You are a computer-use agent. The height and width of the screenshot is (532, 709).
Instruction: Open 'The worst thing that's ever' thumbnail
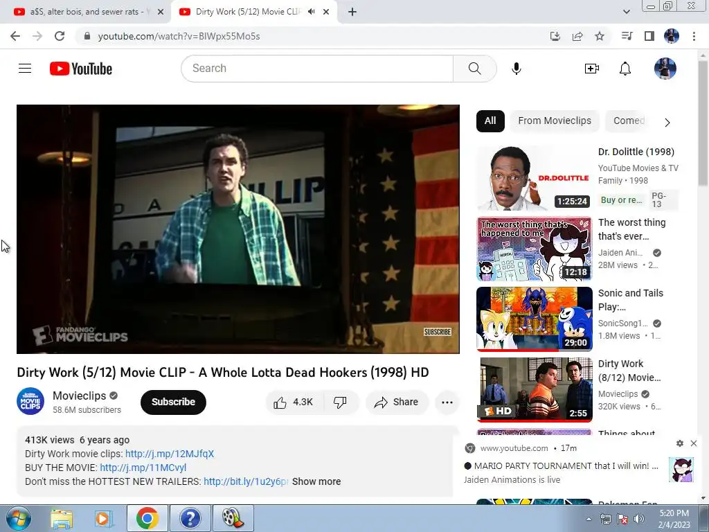(534, 249)
